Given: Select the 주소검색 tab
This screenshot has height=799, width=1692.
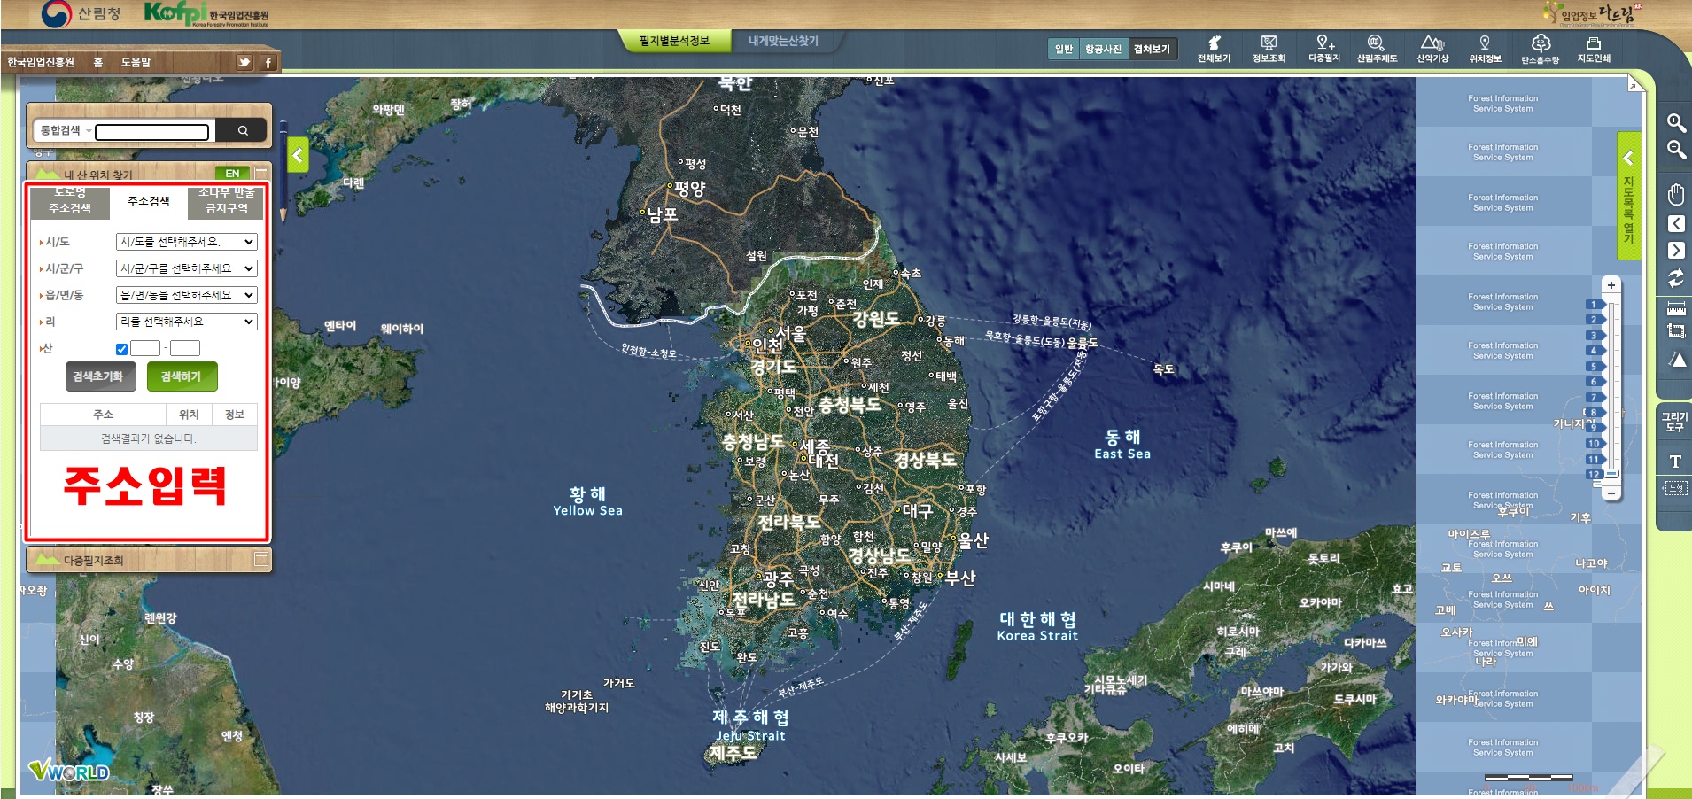Looking at the screenshot, I should (149, 202).
